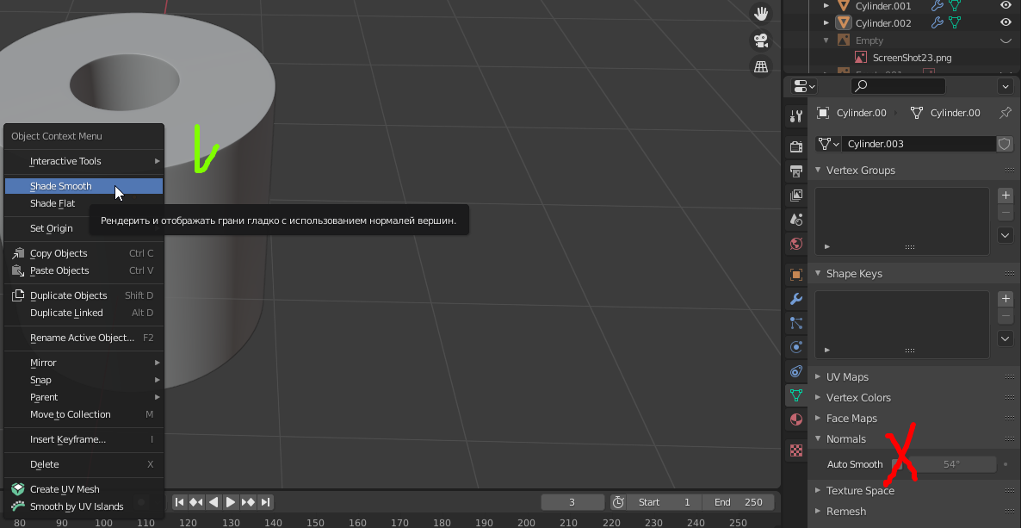Choose Rename Active Object from menu
1021x528 pixels.
pyautogui.click(x=84, y=338)
